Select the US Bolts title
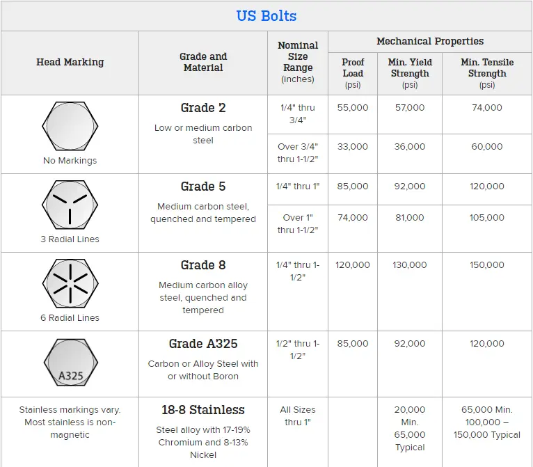The height and width of the screenshot is (467, 533). pos(266,16)
